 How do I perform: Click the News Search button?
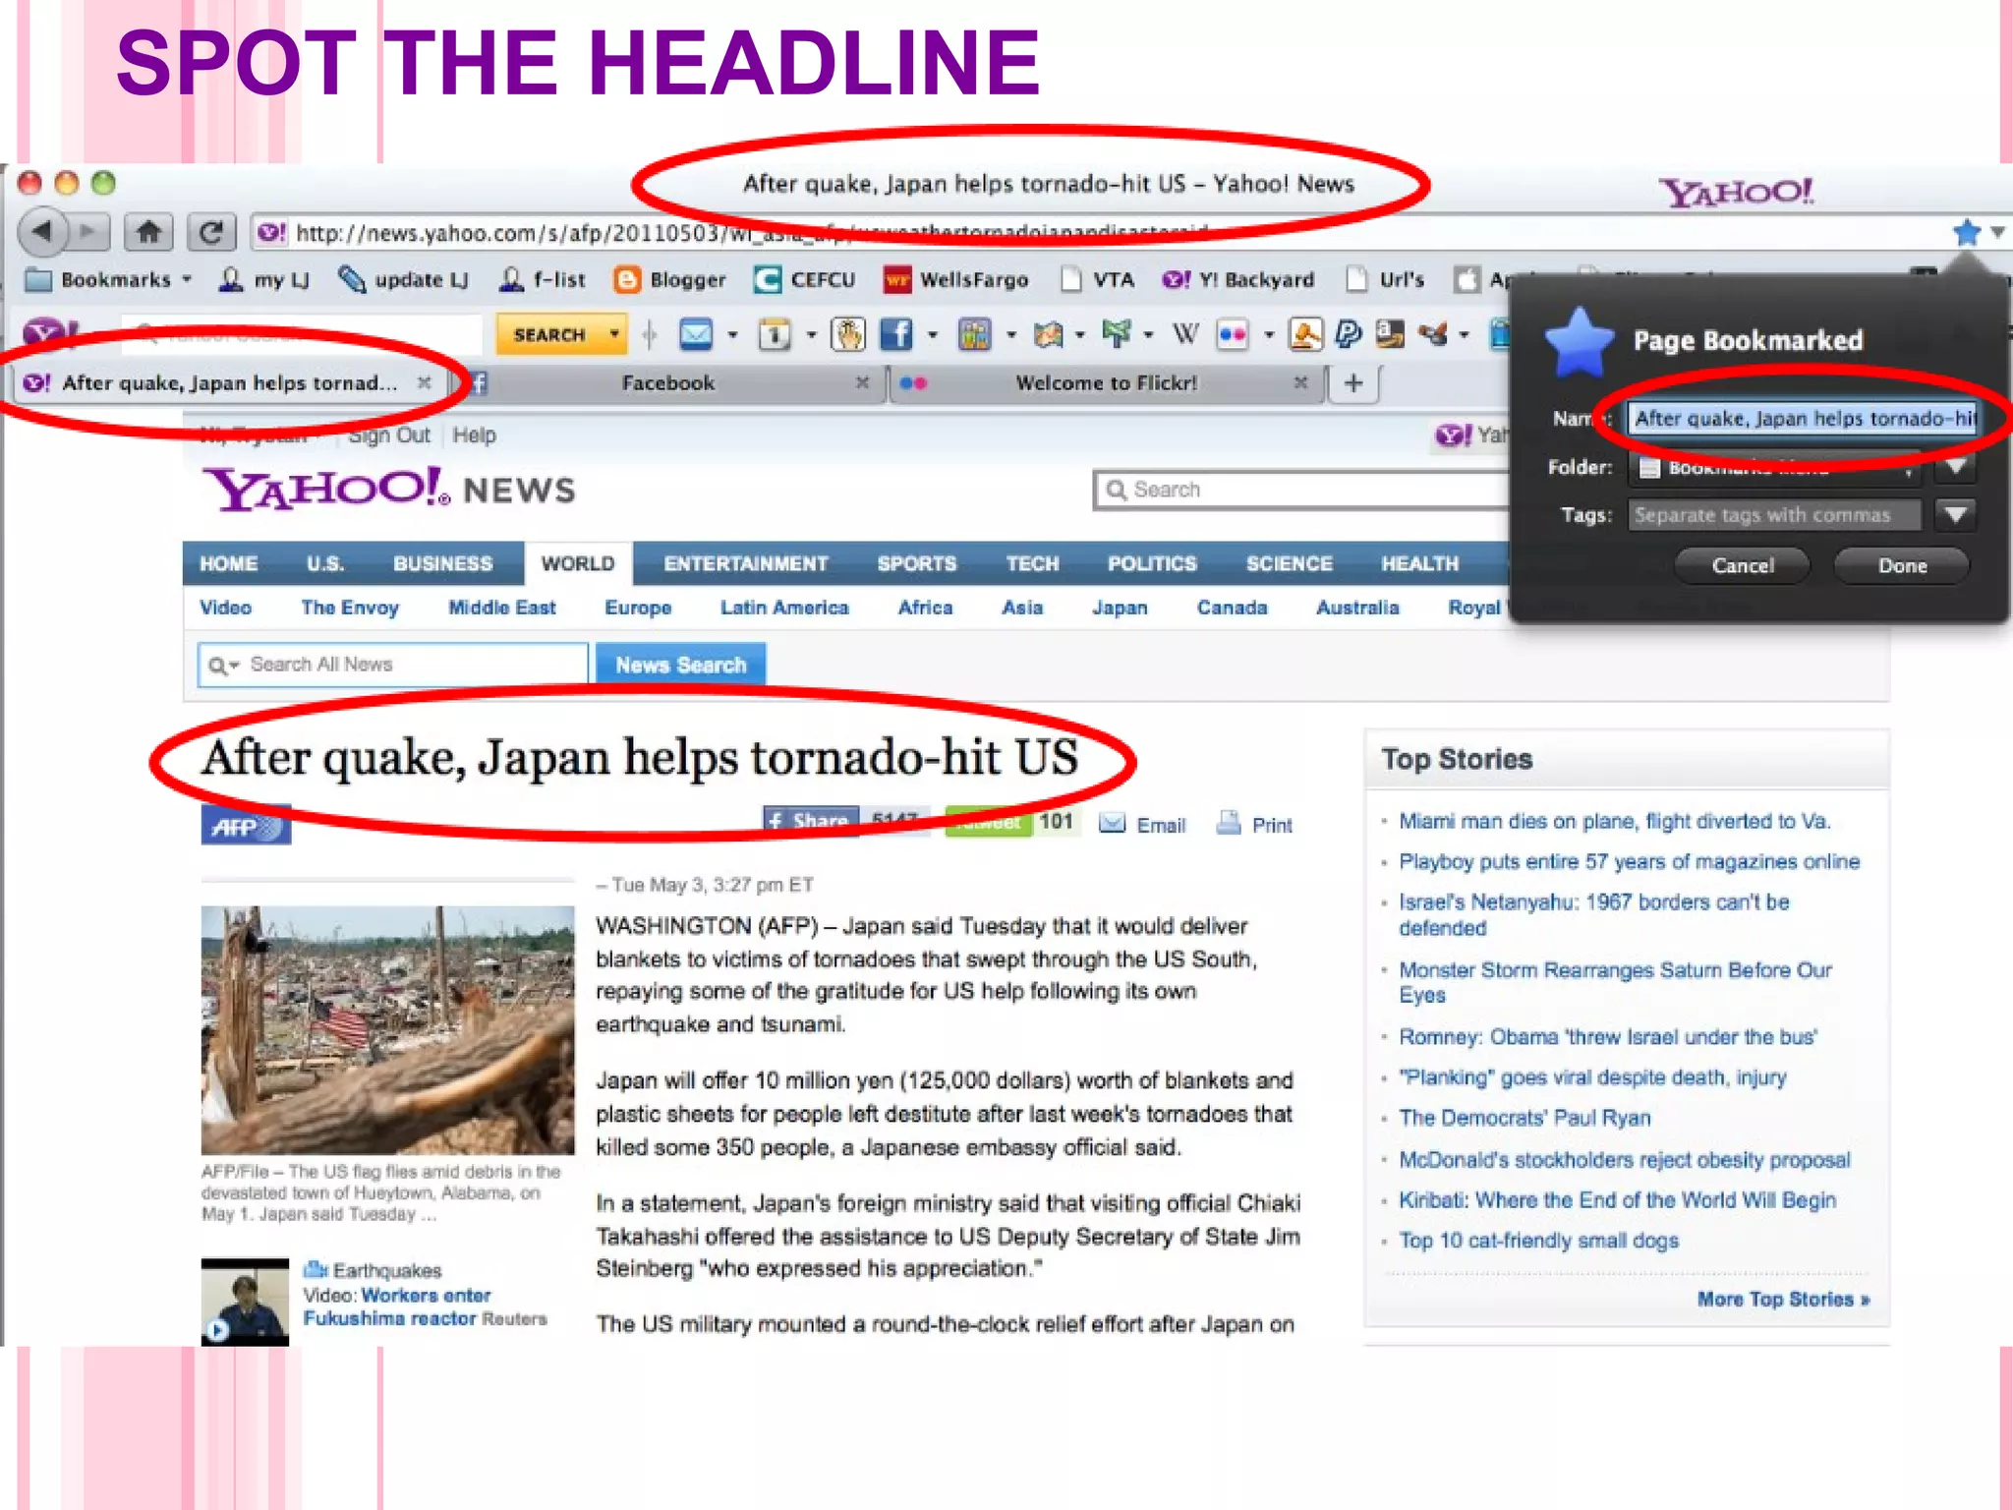[680, 665]
